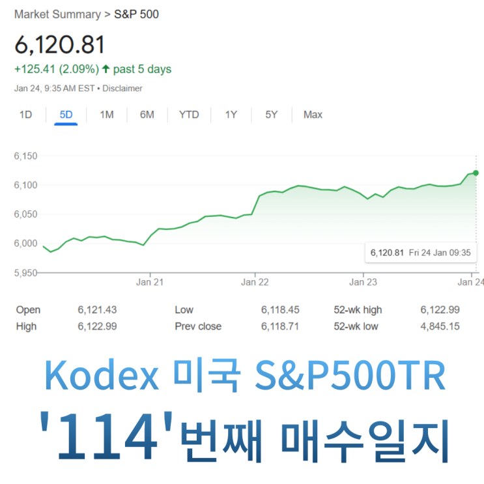Click the Kodex 미국 S&P500TR headline text
Screen dimensions: 484x484
click(x=245, y=377)
